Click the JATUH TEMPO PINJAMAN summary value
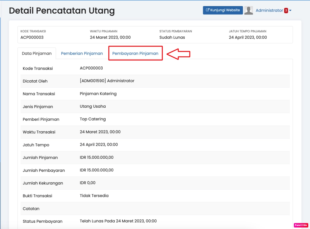The width and height of the screenshot is (310, 229). tap(248, 37)
